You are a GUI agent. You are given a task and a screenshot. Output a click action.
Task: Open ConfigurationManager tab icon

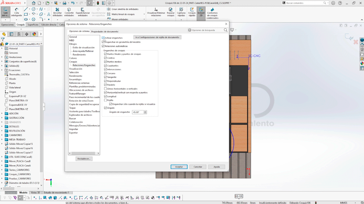point(19,34)
